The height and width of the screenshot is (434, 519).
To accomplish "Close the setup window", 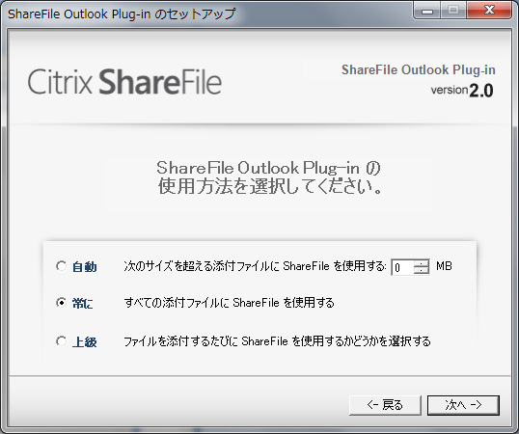I will point(489,10).
